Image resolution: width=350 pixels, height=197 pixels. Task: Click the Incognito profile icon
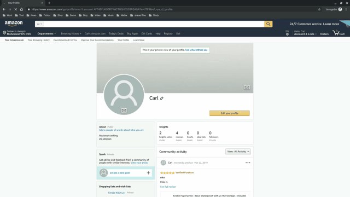(340, 9)
